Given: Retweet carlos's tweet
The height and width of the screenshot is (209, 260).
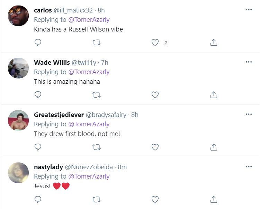Looking at the screenshot, I should pos(97,43).
